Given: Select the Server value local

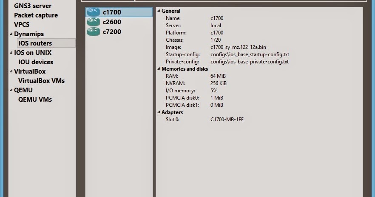Looking at the screenshot, I should pyautogui.click(x=216, y=26).
